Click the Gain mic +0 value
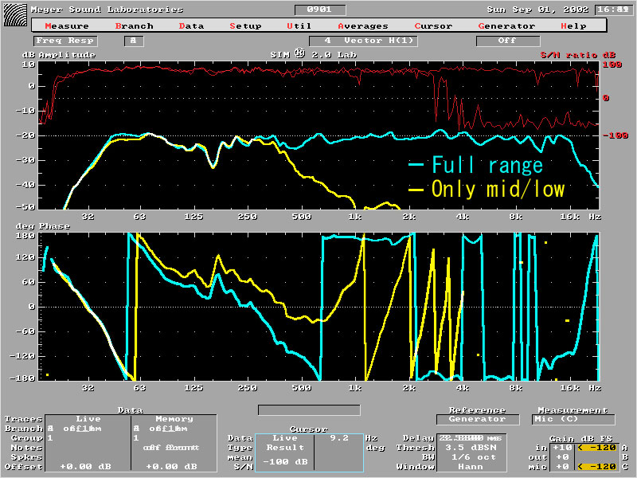 (562, 467)
